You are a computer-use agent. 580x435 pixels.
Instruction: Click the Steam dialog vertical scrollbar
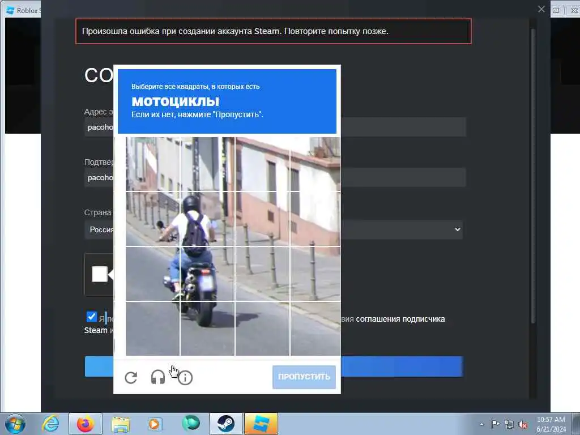tap(533, 176)
